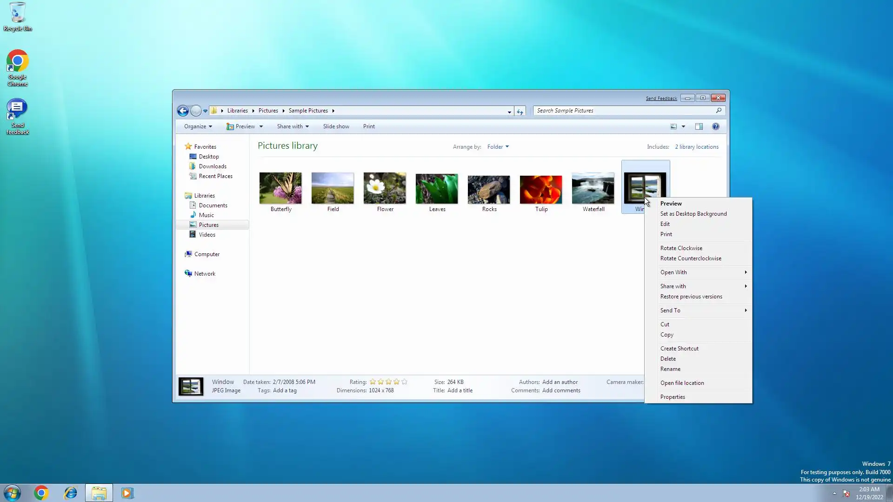
Task: Open the Arrange by Folder dropdown
Action: (x=498, y=147)
